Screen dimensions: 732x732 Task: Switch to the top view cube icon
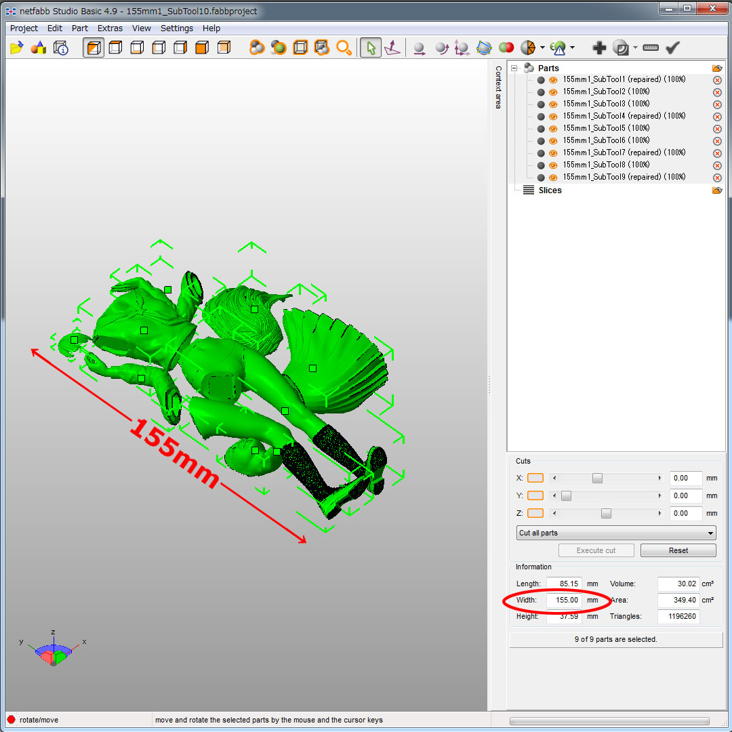click(x=115, y=47)
